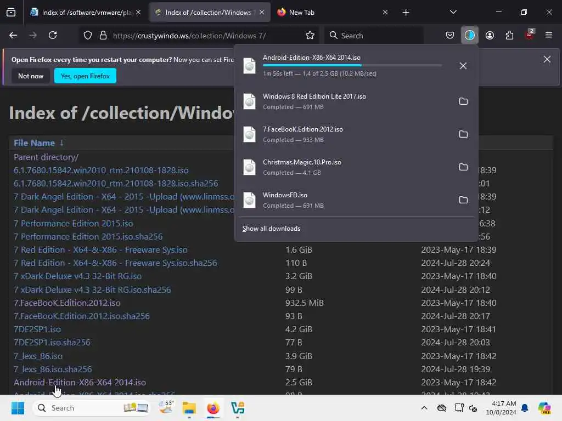List all tabs dropdown arrow
Image resolution: width=562 pixels, height=421 pixels.
pyautogui.click(x=453, y=12)
